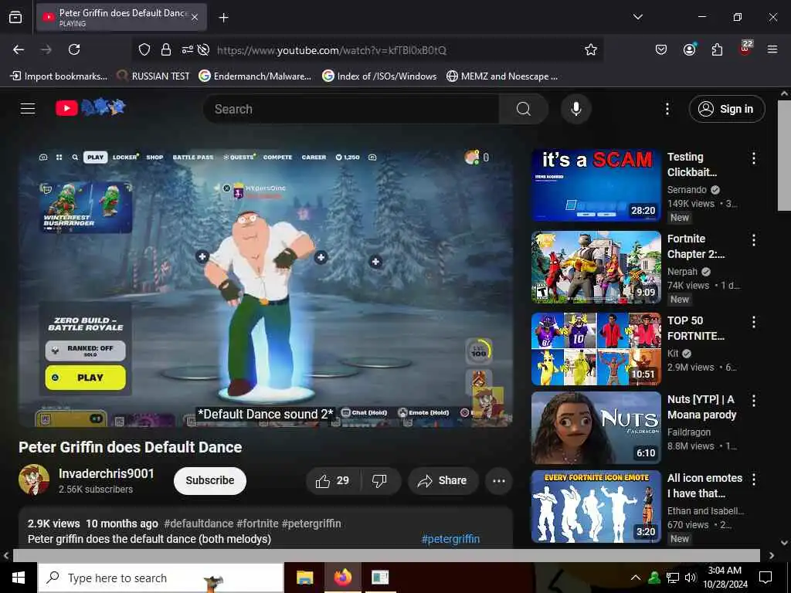Open Every Fortnite Icon Emote thumbnail
This screenshot has width=791, height=593.
tap(596, 507)
